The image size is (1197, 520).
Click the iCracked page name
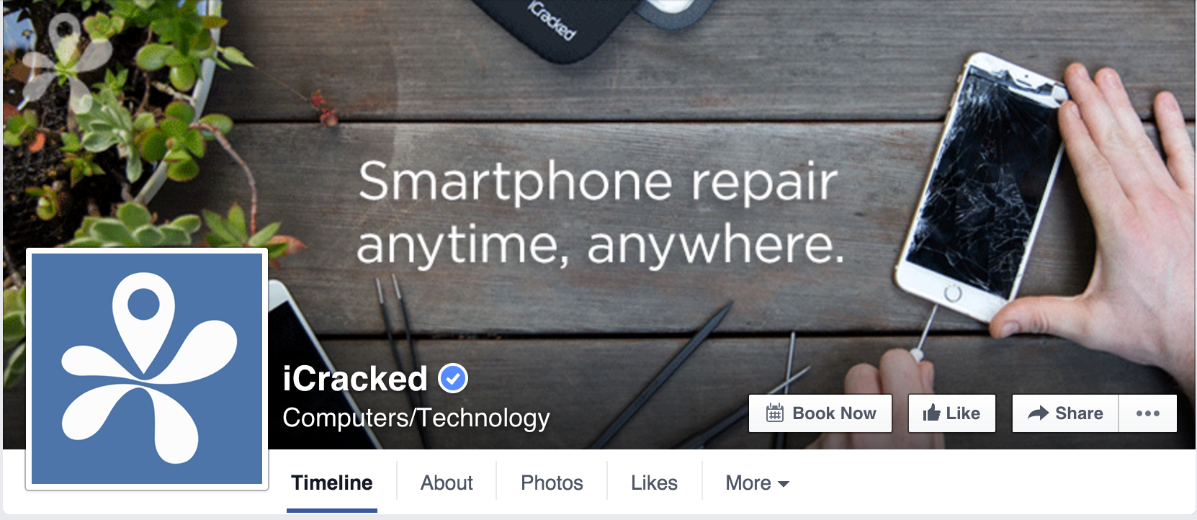coord(355,379)
